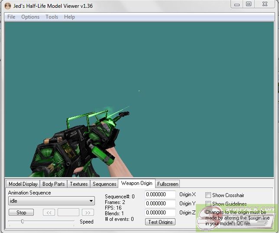Minimize the Model Viewer window
This screenshot has width=279, height=233.
tap(237, 4)
